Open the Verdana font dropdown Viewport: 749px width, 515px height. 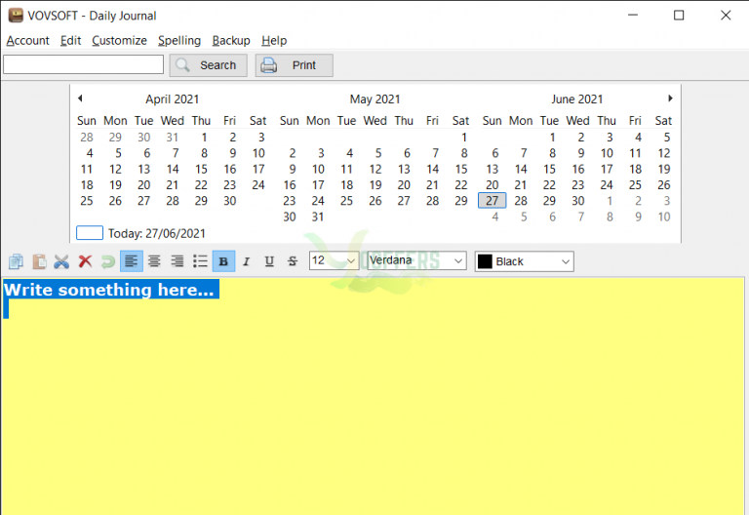coord(416,260)
